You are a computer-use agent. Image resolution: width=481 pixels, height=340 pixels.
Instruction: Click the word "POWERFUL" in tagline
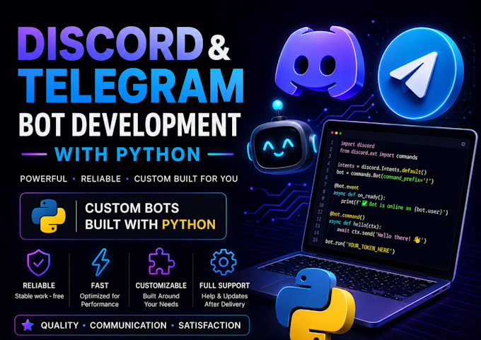pyautogui.click(x=44, y=179)
